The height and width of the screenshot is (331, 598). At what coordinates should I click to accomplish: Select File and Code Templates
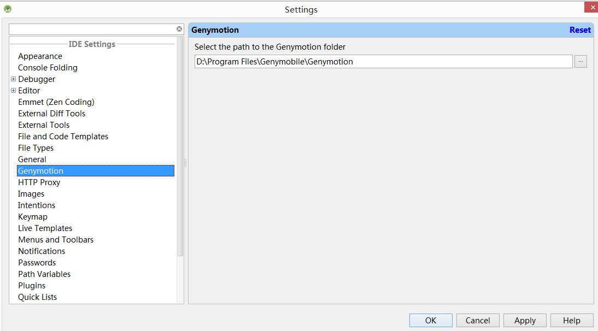point(63,137)
